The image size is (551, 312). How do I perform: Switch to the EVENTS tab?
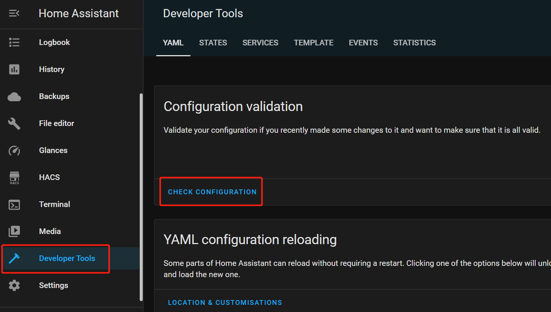pyautogui.click(x=363, y=43)
